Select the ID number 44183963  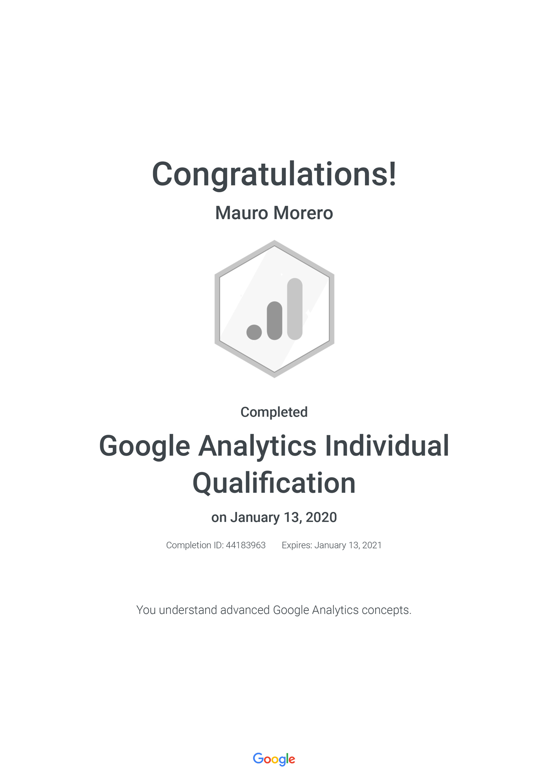coord(246,545)
